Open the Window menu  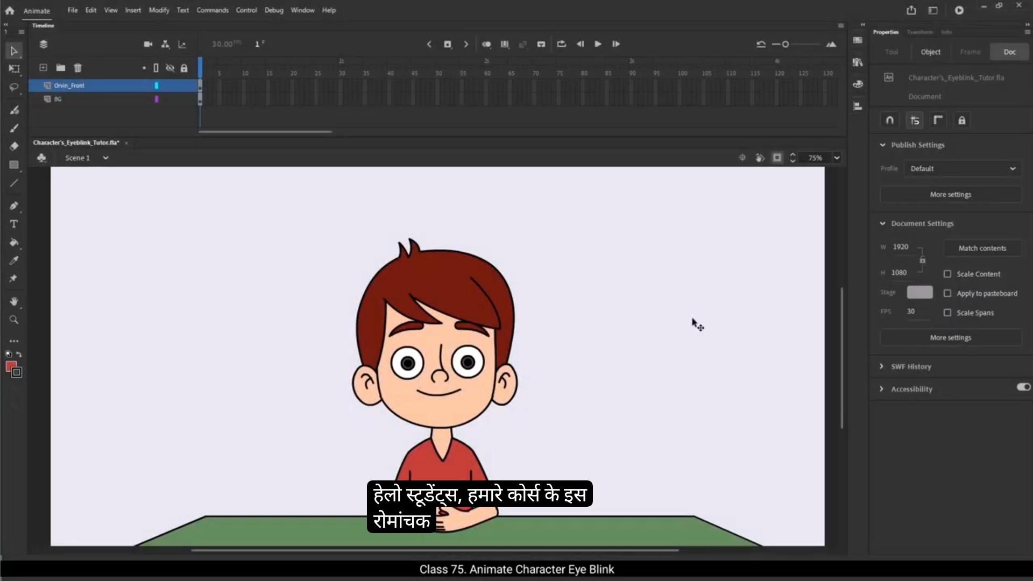click(x=302, y=10)
